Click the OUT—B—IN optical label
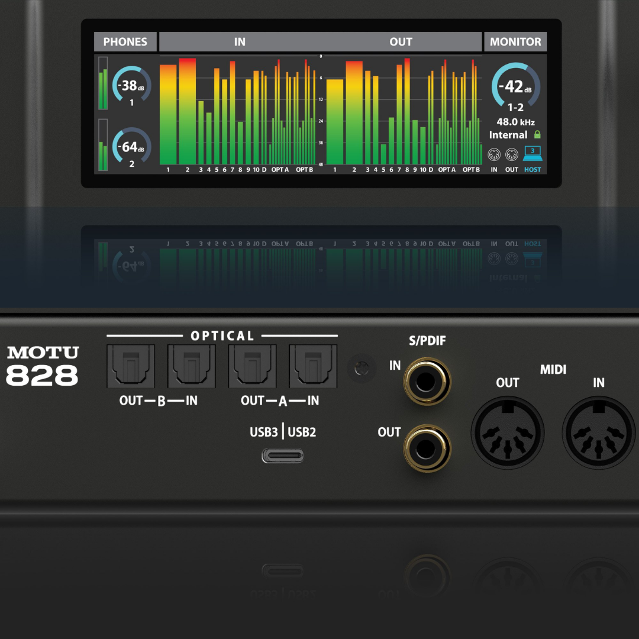Screen dimensions: 639x639 pos(159,401)
